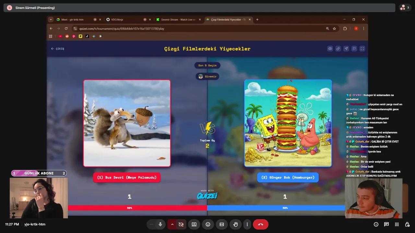
Task: Toggle closed captions in Meet
Action: [x=222, y=224]
